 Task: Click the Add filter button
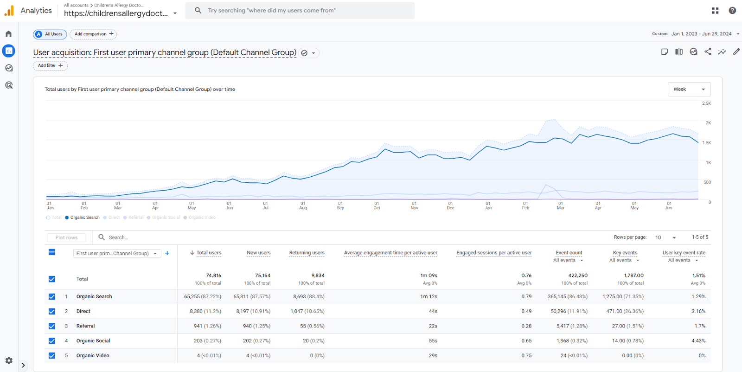coord(50,66)
